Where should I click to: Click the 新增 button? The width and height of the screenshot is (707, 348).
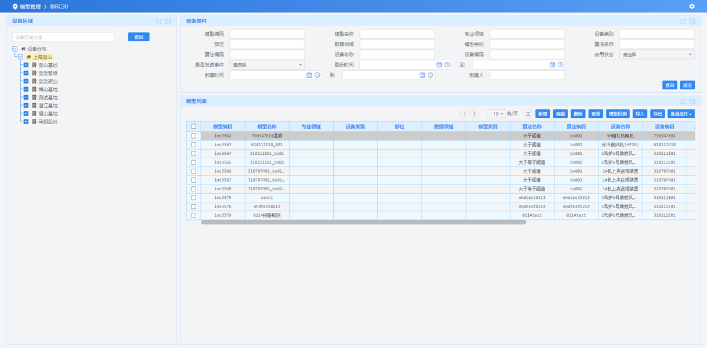(x=543, y=114)
